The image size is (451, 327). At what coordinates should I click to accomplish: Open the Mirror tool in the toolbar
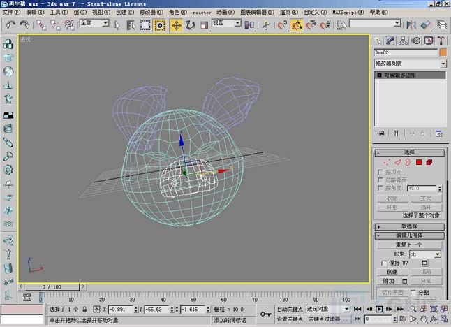pyautogui.click(x=411, y=25)
